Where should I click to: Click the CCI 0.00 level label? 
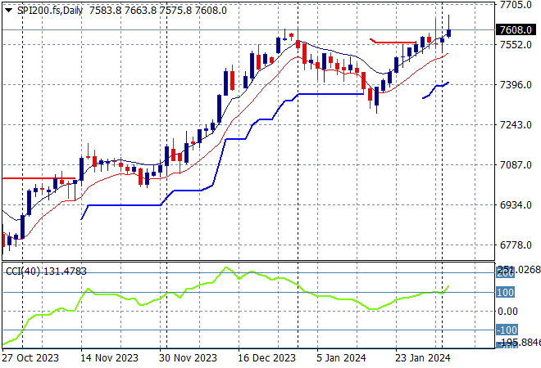(x=510, y=312)
